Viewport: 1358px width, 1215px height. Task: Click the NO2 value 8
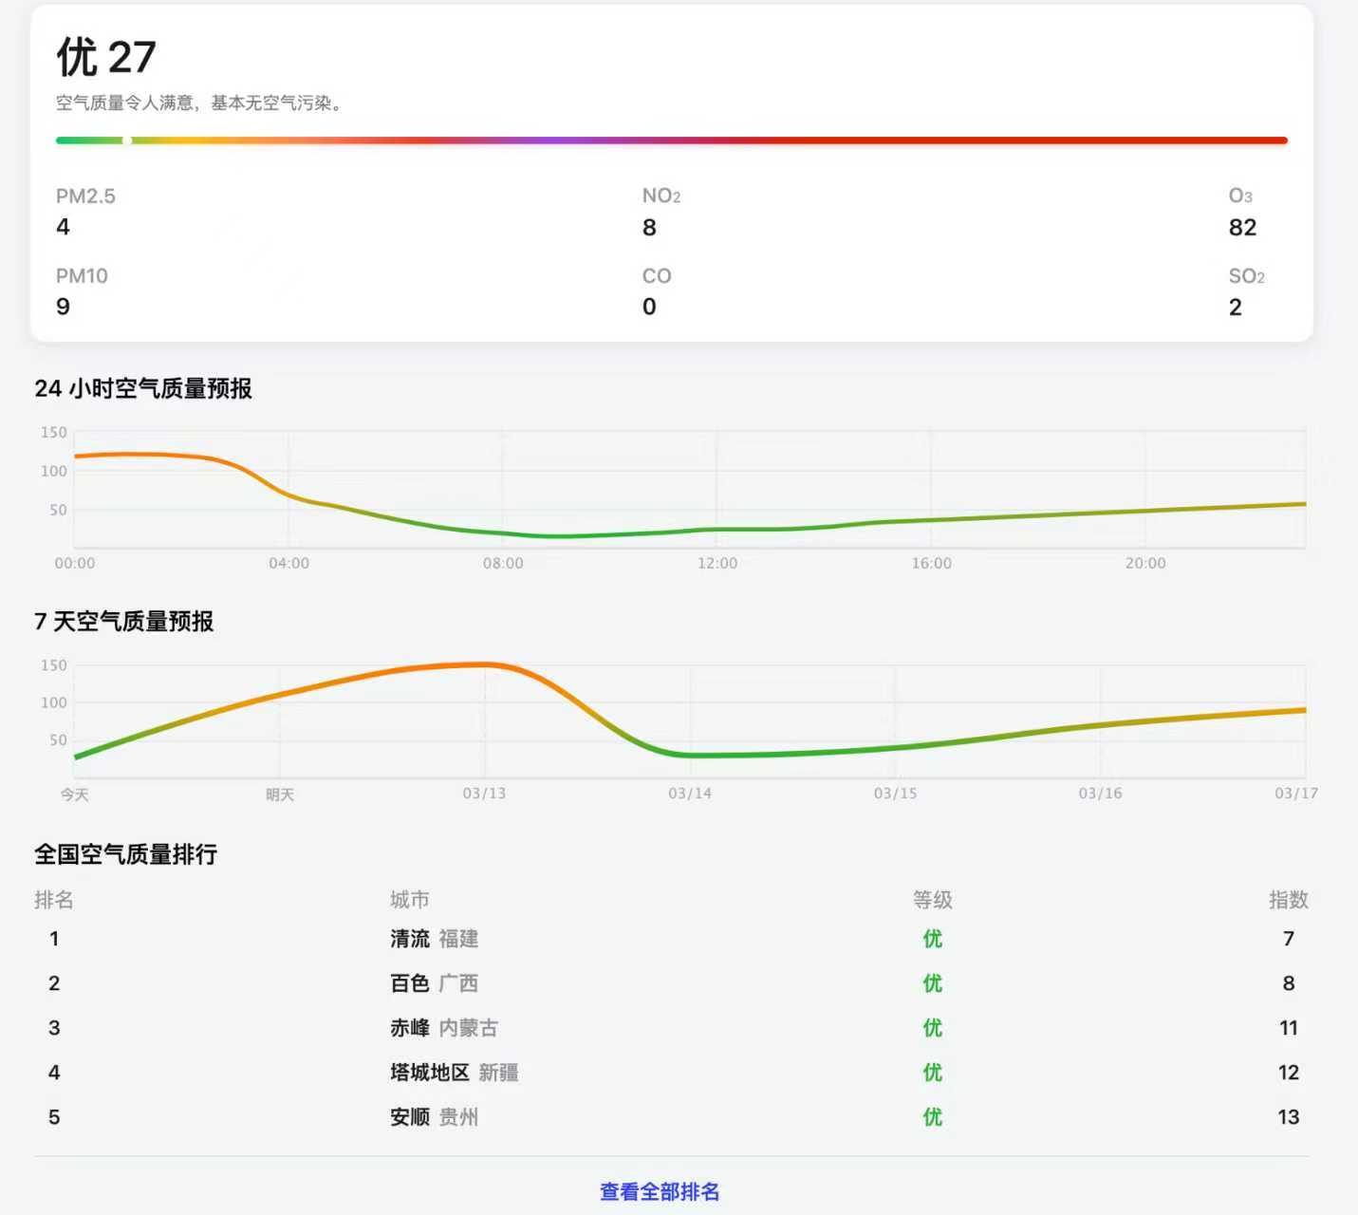pos(649,227)
